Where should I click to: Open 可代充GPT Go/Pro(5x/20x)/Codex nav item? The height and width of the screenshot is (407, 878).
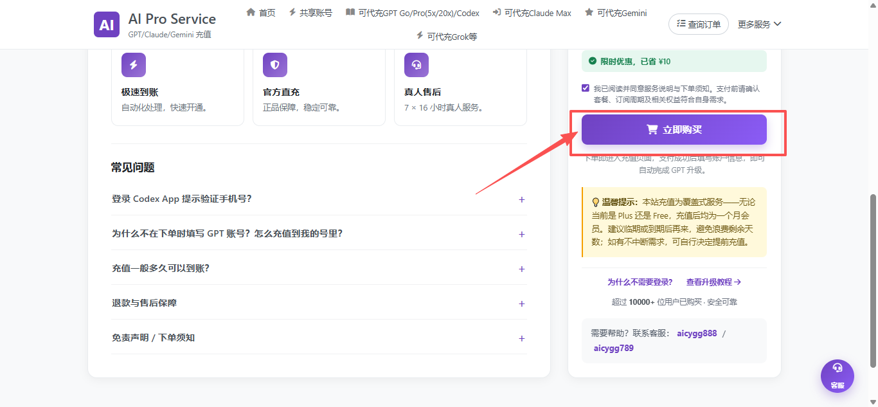coord(413,13)
